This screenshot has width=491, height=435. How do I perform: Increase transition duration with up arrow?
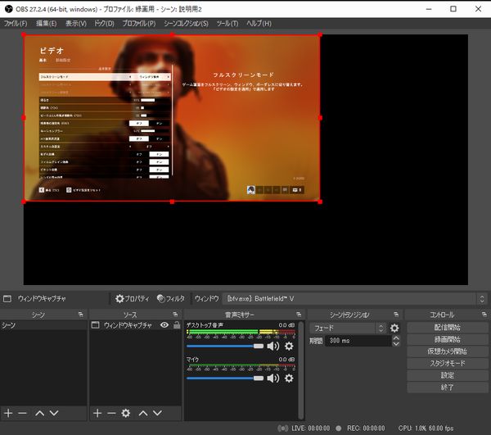(x=396, y=338)
